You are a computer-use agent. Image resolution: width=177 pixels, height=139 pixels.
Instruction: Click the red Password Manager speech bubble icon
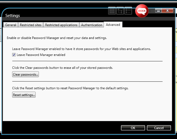click(x=142, y=11)
